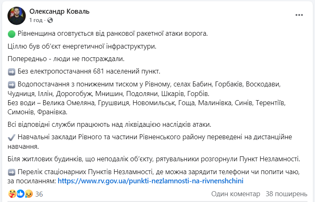This screenshot has width=315, height=202.
Task: Open the author name Олександр Коваль
Action: [59, 12]
